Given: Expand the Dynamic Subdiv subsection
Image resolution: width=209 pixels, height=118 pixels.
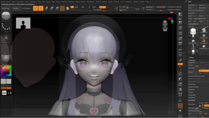Looking at the screenshot, I should pos(193,87).
